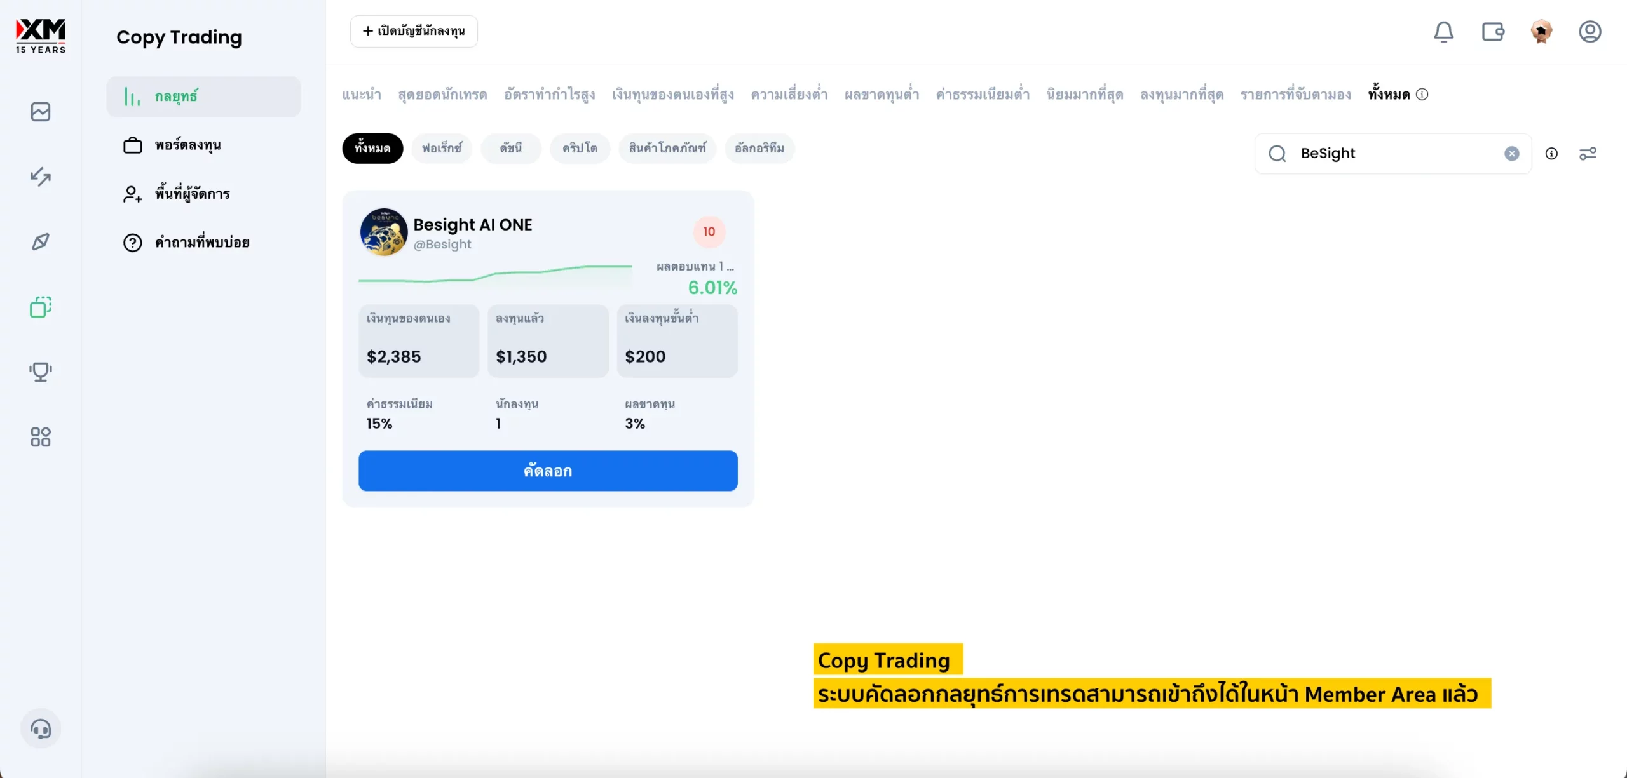Screen dimensions: 1627x778
Task: Switch to the ความเสี่ยงต่ำ tab
Action: [x=789, y=95]
